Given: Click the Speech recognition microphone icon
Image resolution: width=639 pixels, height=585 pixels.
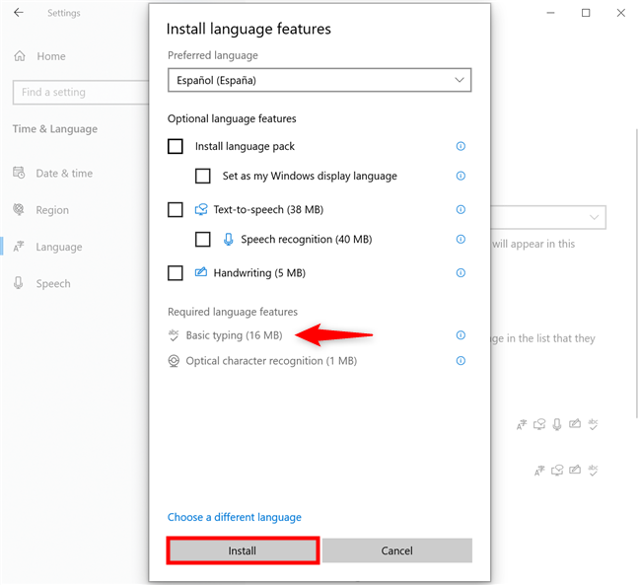Looking at the screenshot, I should [x=229, y=240].
